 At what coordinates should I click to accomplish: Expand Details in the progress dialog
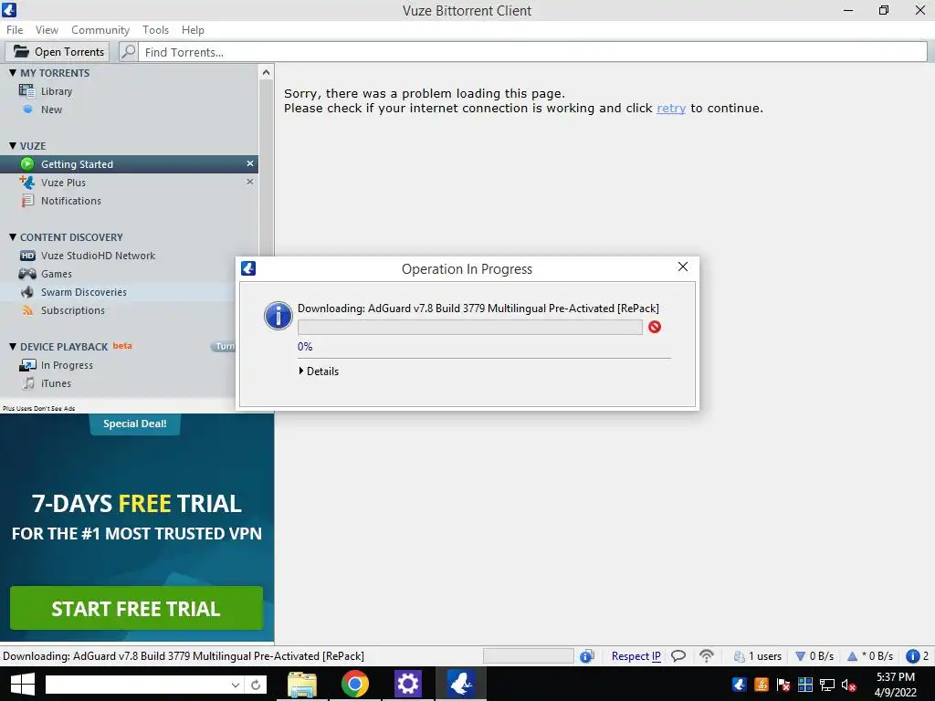319,371
